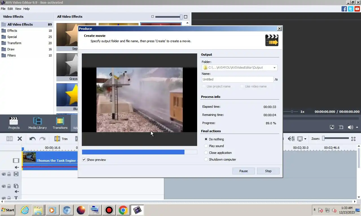
Task: Select the Filters category
Action: (27, 55)
